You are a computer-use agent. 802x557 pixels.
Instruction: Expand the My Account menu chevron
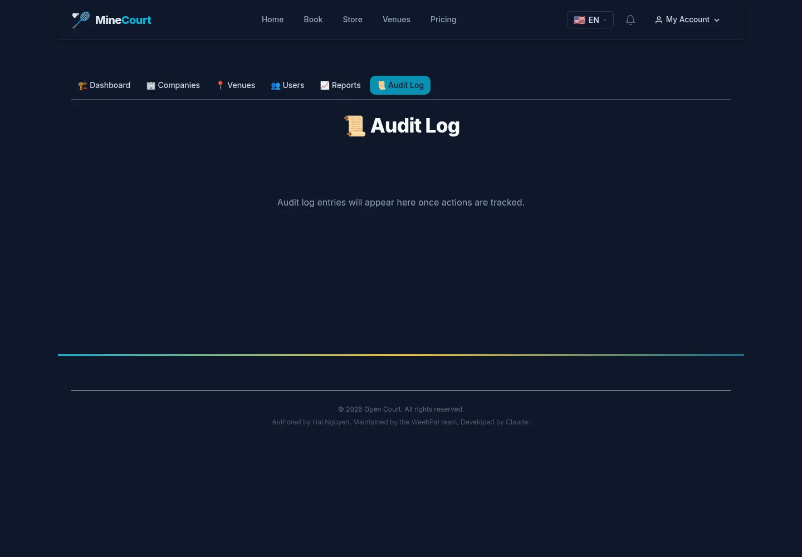point(717,20)
